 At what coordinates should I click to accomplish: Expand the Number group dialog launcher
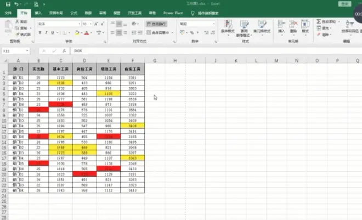pyautogui.click(x=216, y=42)
